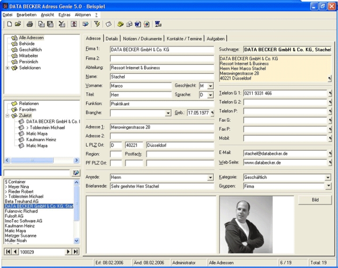Click the action button next to E-Mail field
The image size is (338, 268).
coord(330,153)
